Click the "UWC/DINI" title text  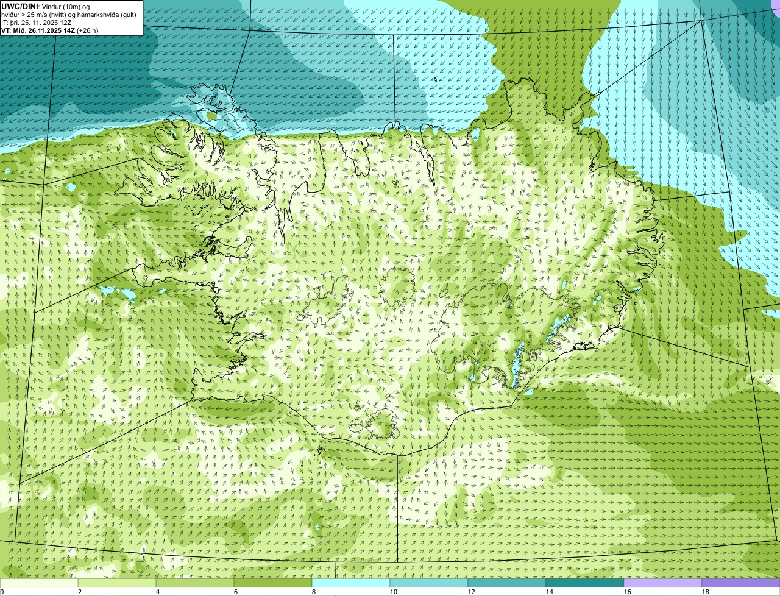click(19, 6)
